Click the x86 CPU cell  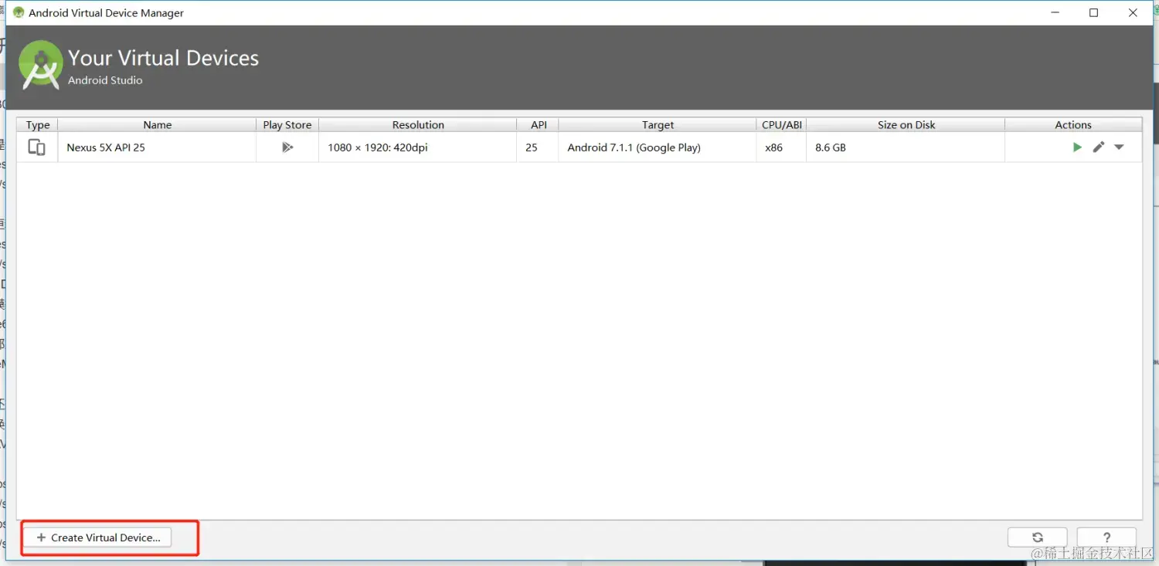(x=782, y=147)
